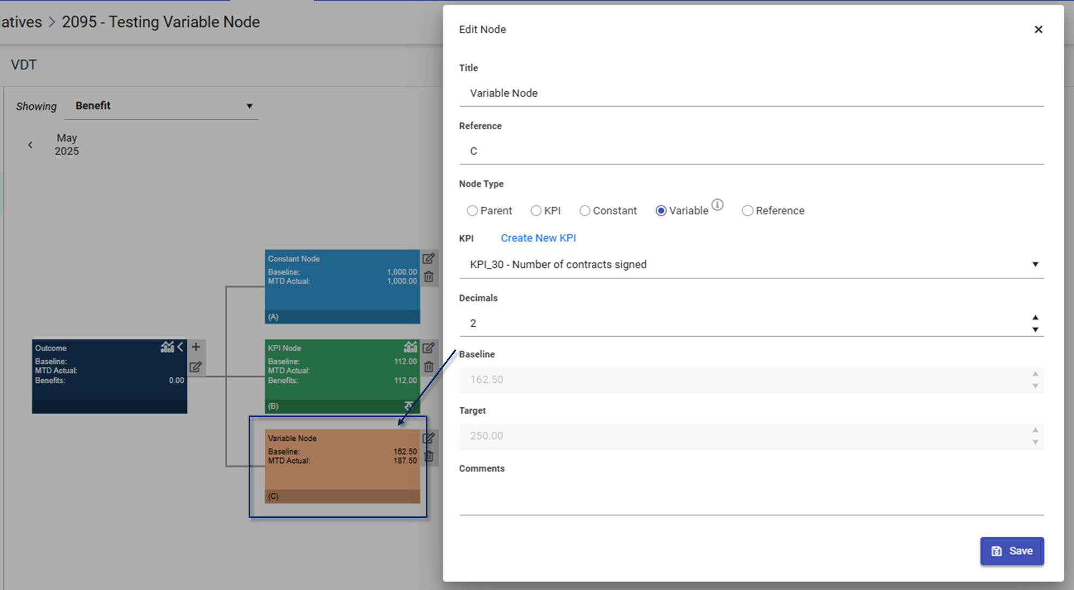Select the Constant node type radio
This screenshot has width=1074, height=590.
[x=585, y=211]
